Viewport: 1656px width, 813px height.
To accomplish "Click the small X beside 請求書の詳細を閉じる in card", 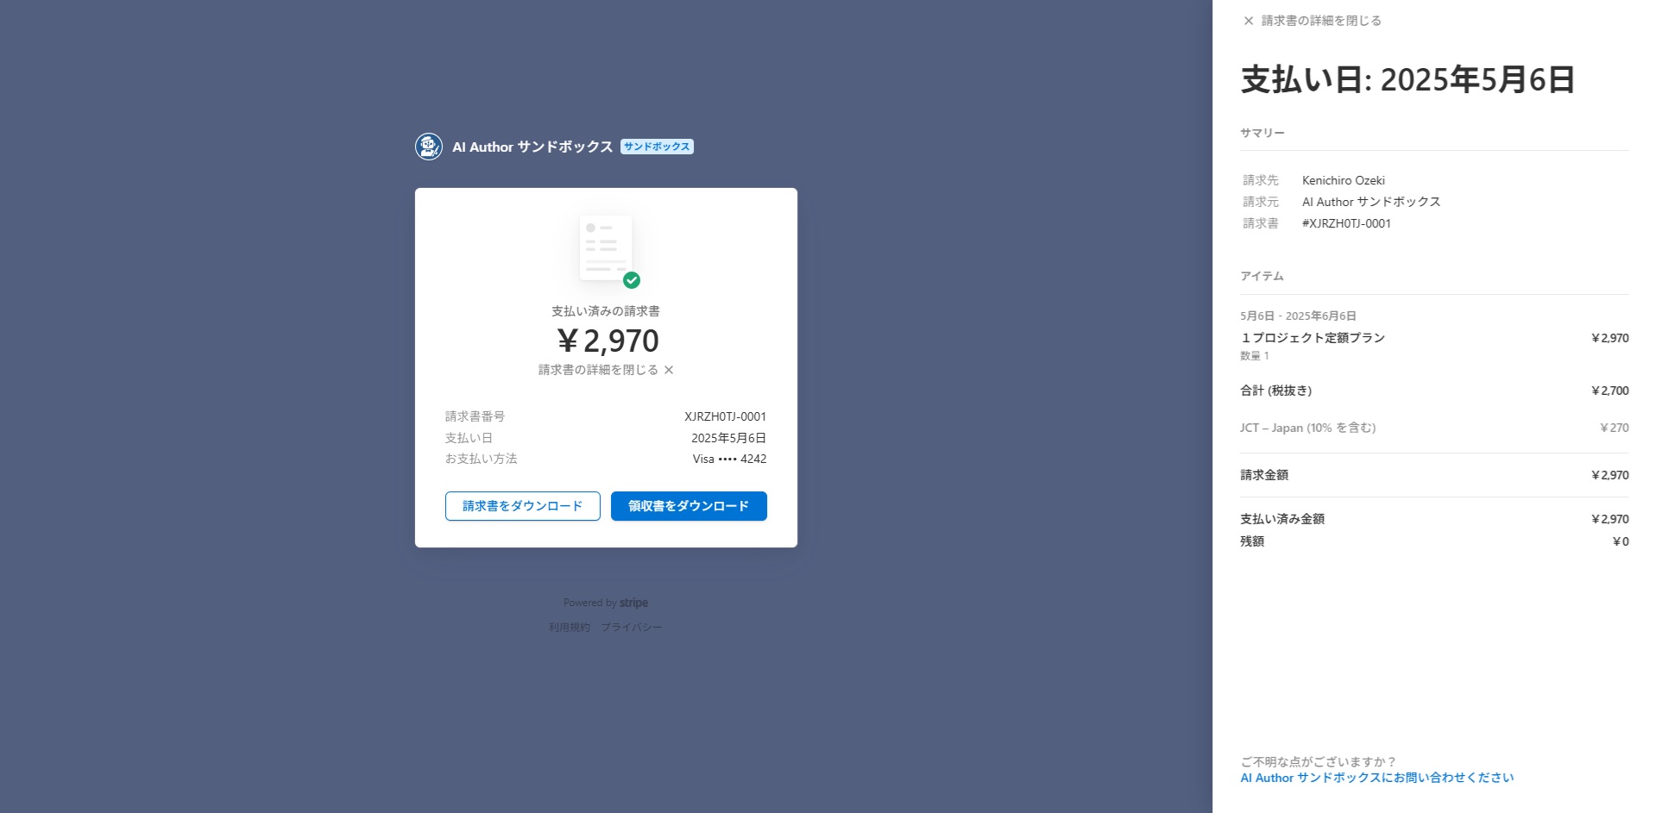I will [669, 370].
